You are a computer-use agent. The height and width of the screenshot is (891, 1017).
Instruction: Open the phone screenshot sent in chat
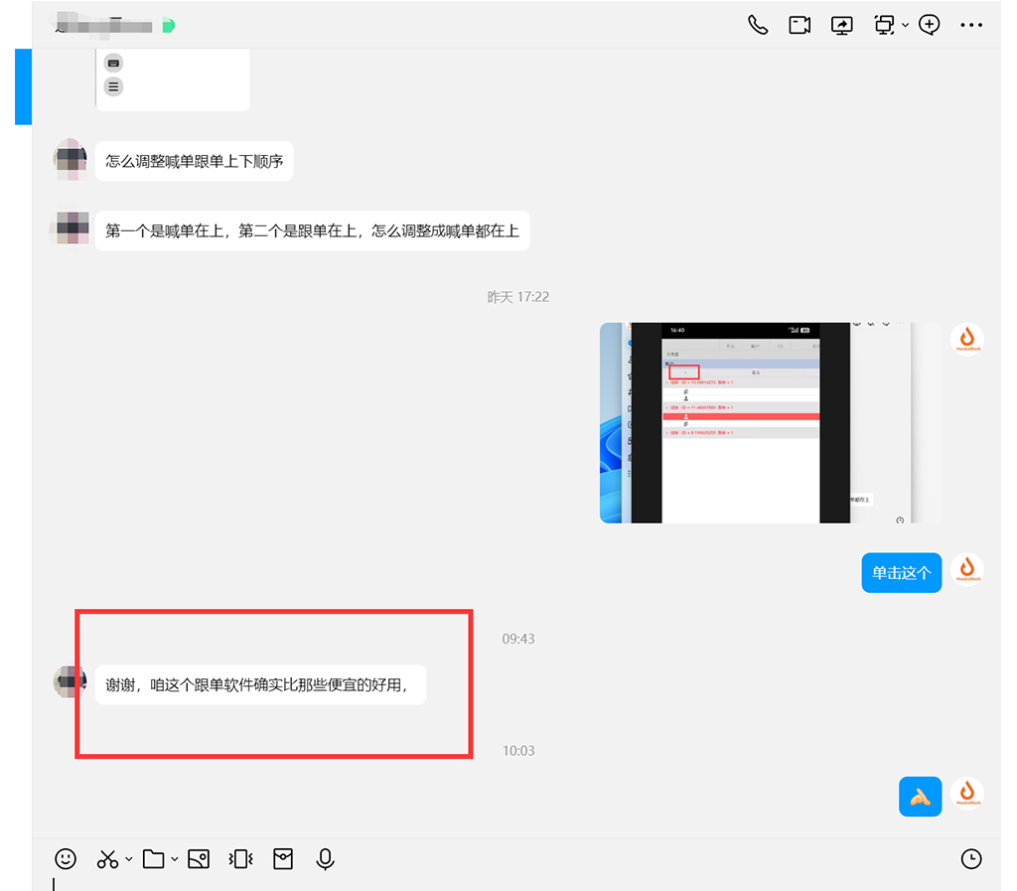pos(770,422)
